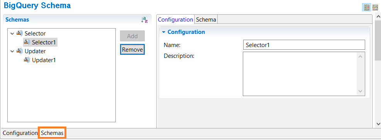
Task: Click the Selector1 schema icon
Action: [27, 42]
